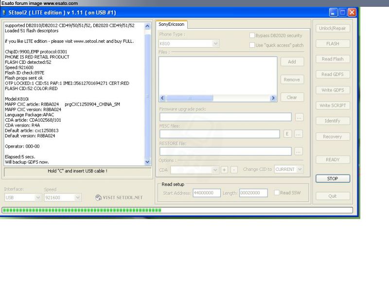389x295 pixels.
Task: Check the Read SSW option
Action: (x=277, y=192)
